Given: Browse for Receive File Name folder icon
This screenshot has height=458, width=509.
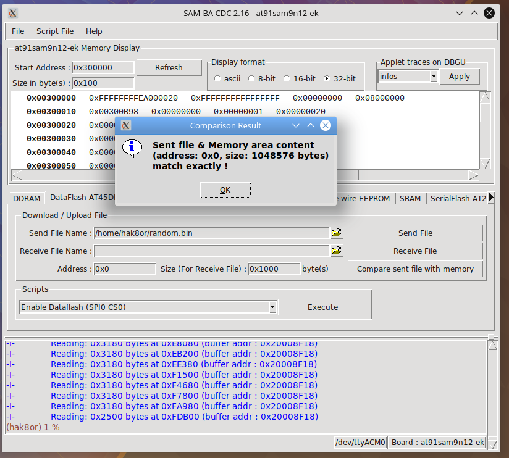Looking at the screenshot, I should (337, 251).
